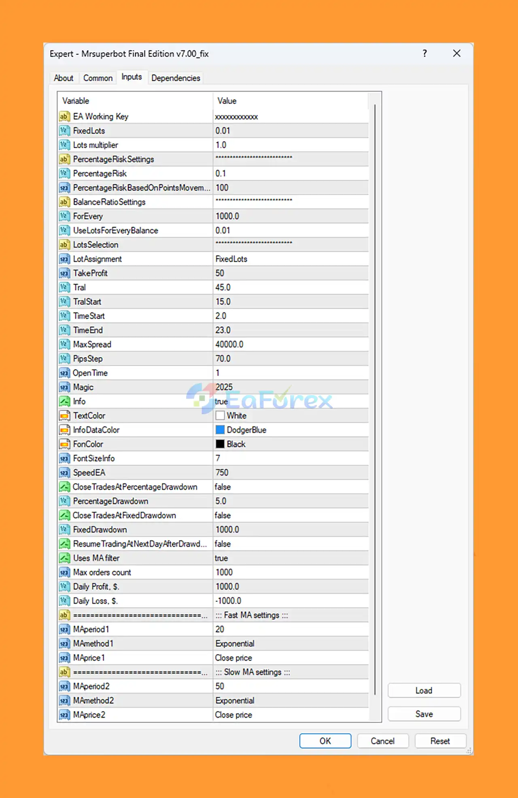Screen dimensions: 518x798
Task: Click the white TextColor swatch
Action: [x=220, y=416]
